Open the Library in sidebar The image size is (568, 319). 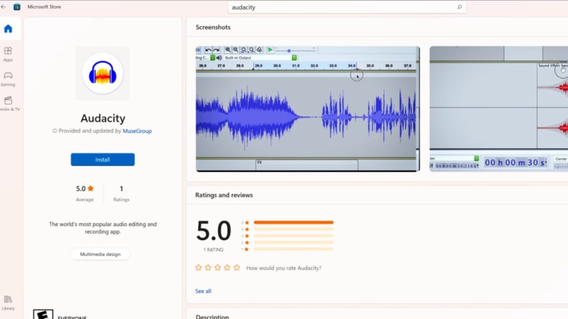[x=8, y=302]
